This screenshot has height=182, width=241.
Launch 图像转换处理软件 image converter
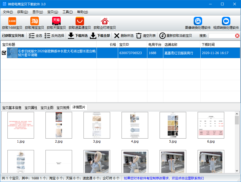198,21
